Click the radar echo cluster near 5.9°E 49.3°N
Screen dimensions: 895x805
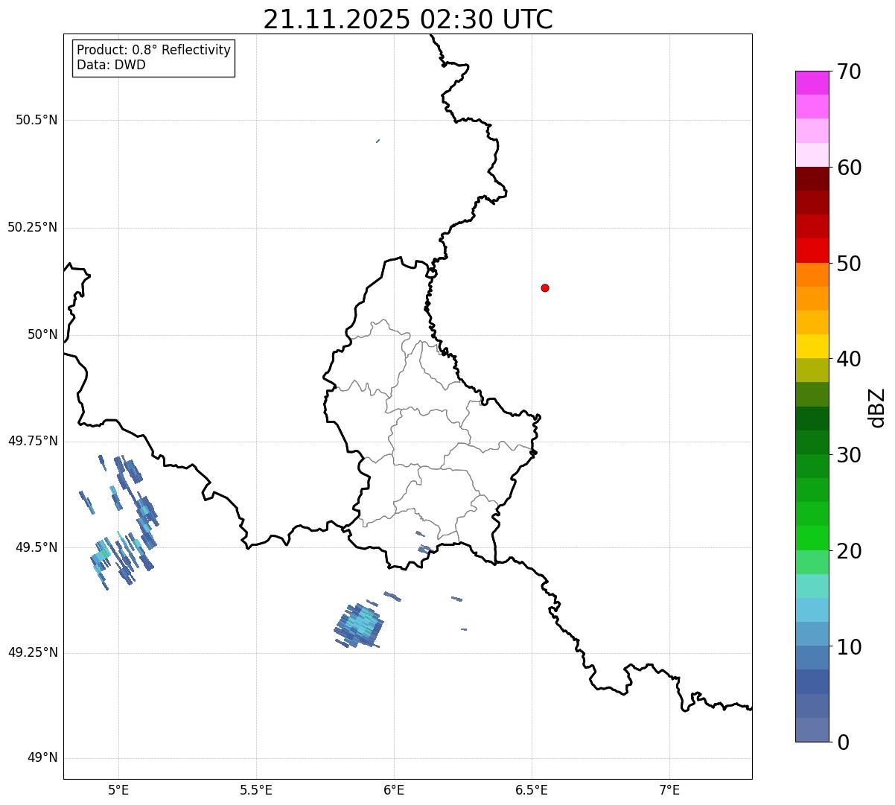pos(359,624)
